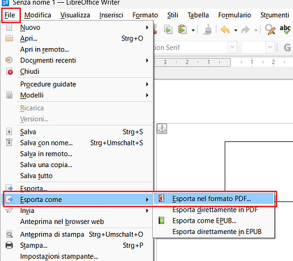Viewport: 293px width, 261px height.
Task: Choose Esporta nel formato PDF...
Action: pyautogui.click(x=213, y=199)
